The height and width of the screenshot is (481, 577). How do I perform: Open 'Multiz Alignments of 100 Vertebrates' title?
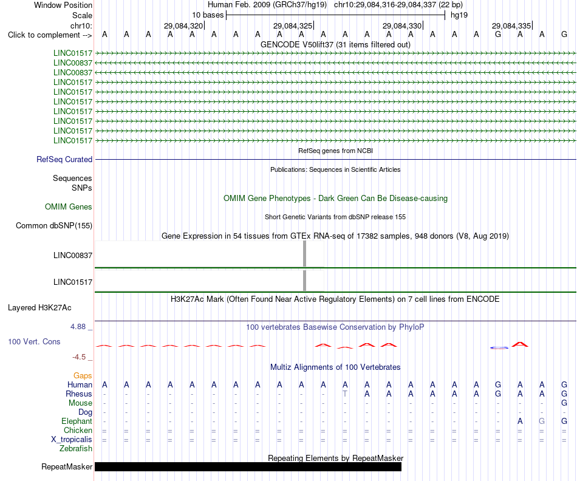point(335,367)
